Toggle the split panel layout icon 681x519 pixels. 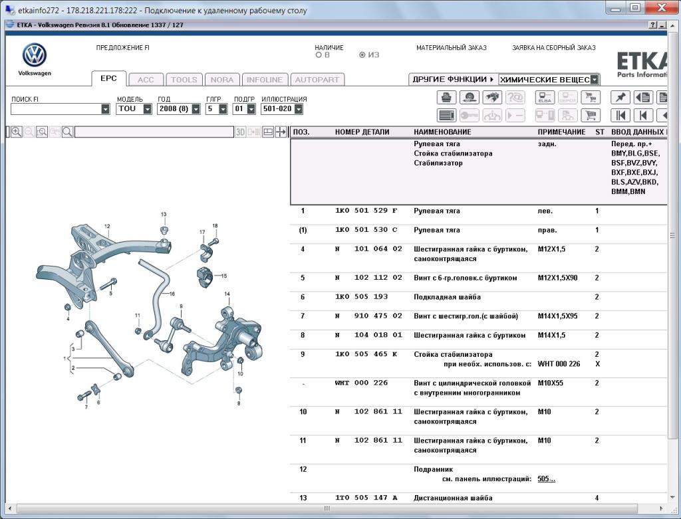[x=268, y=132]
